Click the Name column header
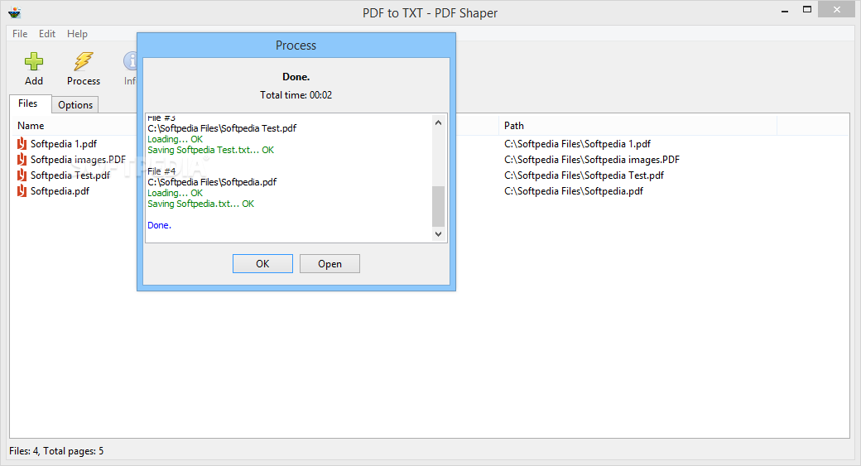861x466 pixels. [x=31, y=126]
